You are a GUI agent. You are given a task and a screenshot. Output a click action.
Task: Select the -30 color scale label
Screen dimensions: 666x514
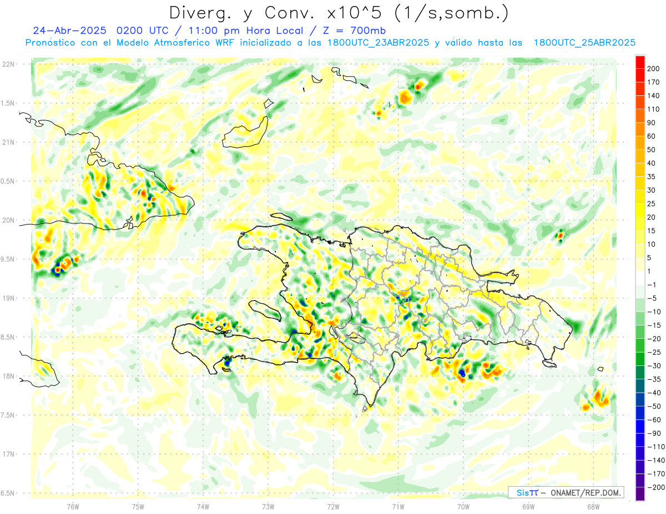click(x=653, y=365)
